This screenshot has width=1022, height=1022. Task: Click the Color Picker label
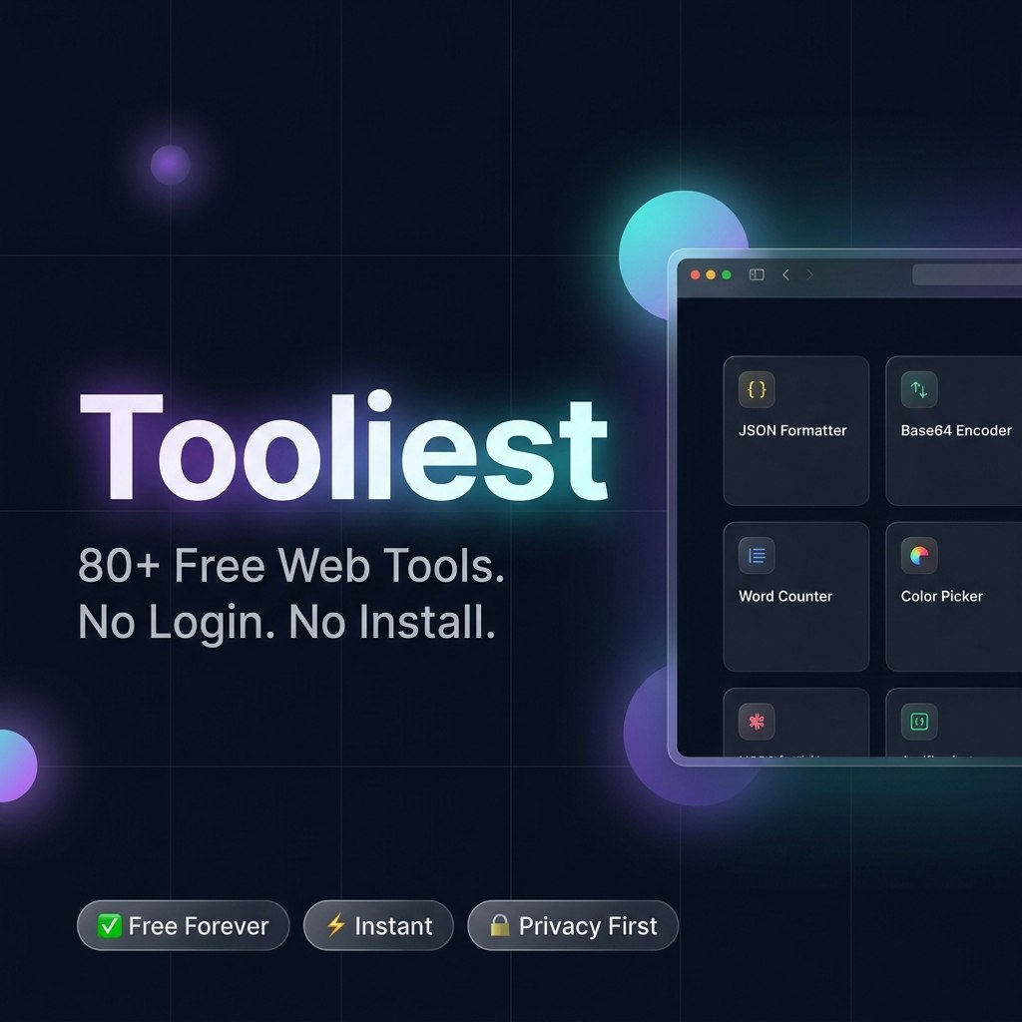(942, 597)
